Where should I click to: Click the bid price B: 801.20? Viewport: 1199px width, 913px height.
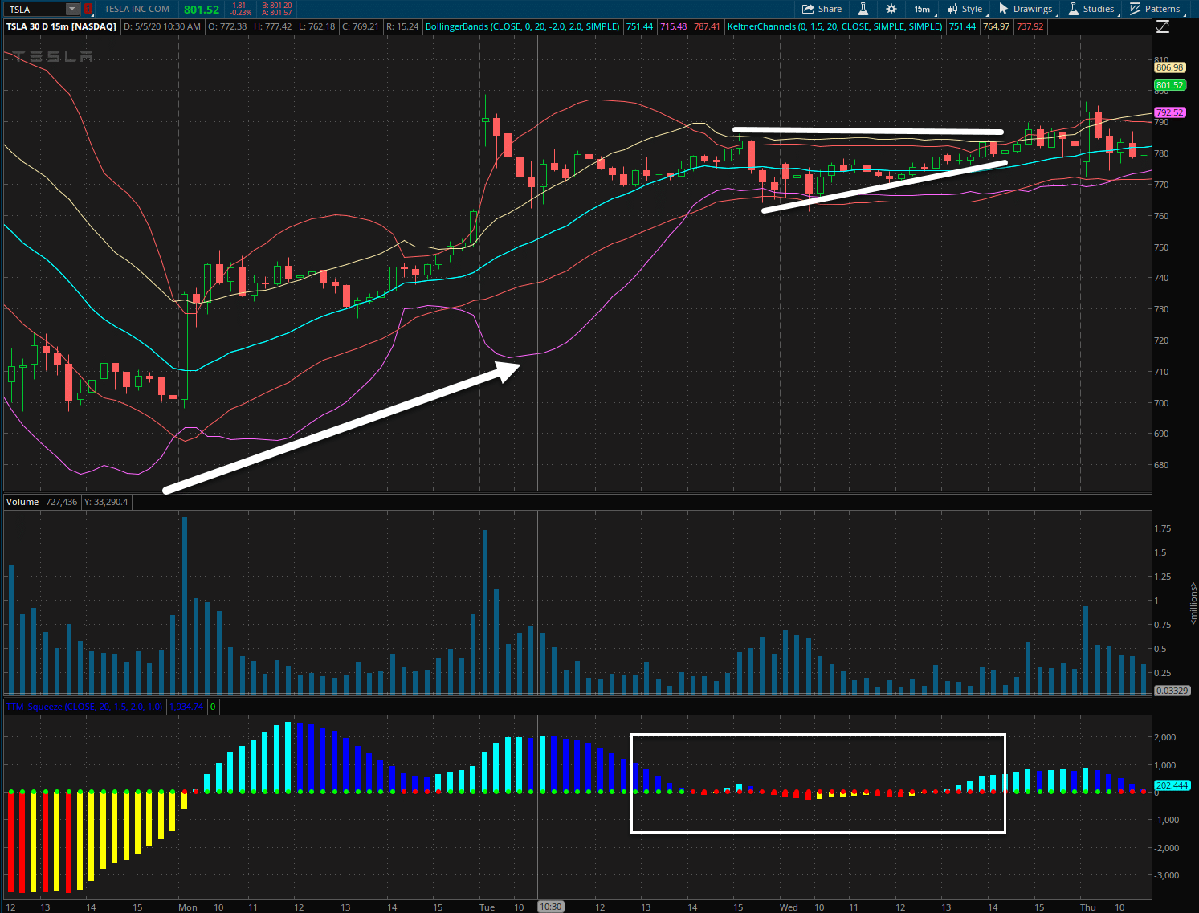[x=277, y=6]
